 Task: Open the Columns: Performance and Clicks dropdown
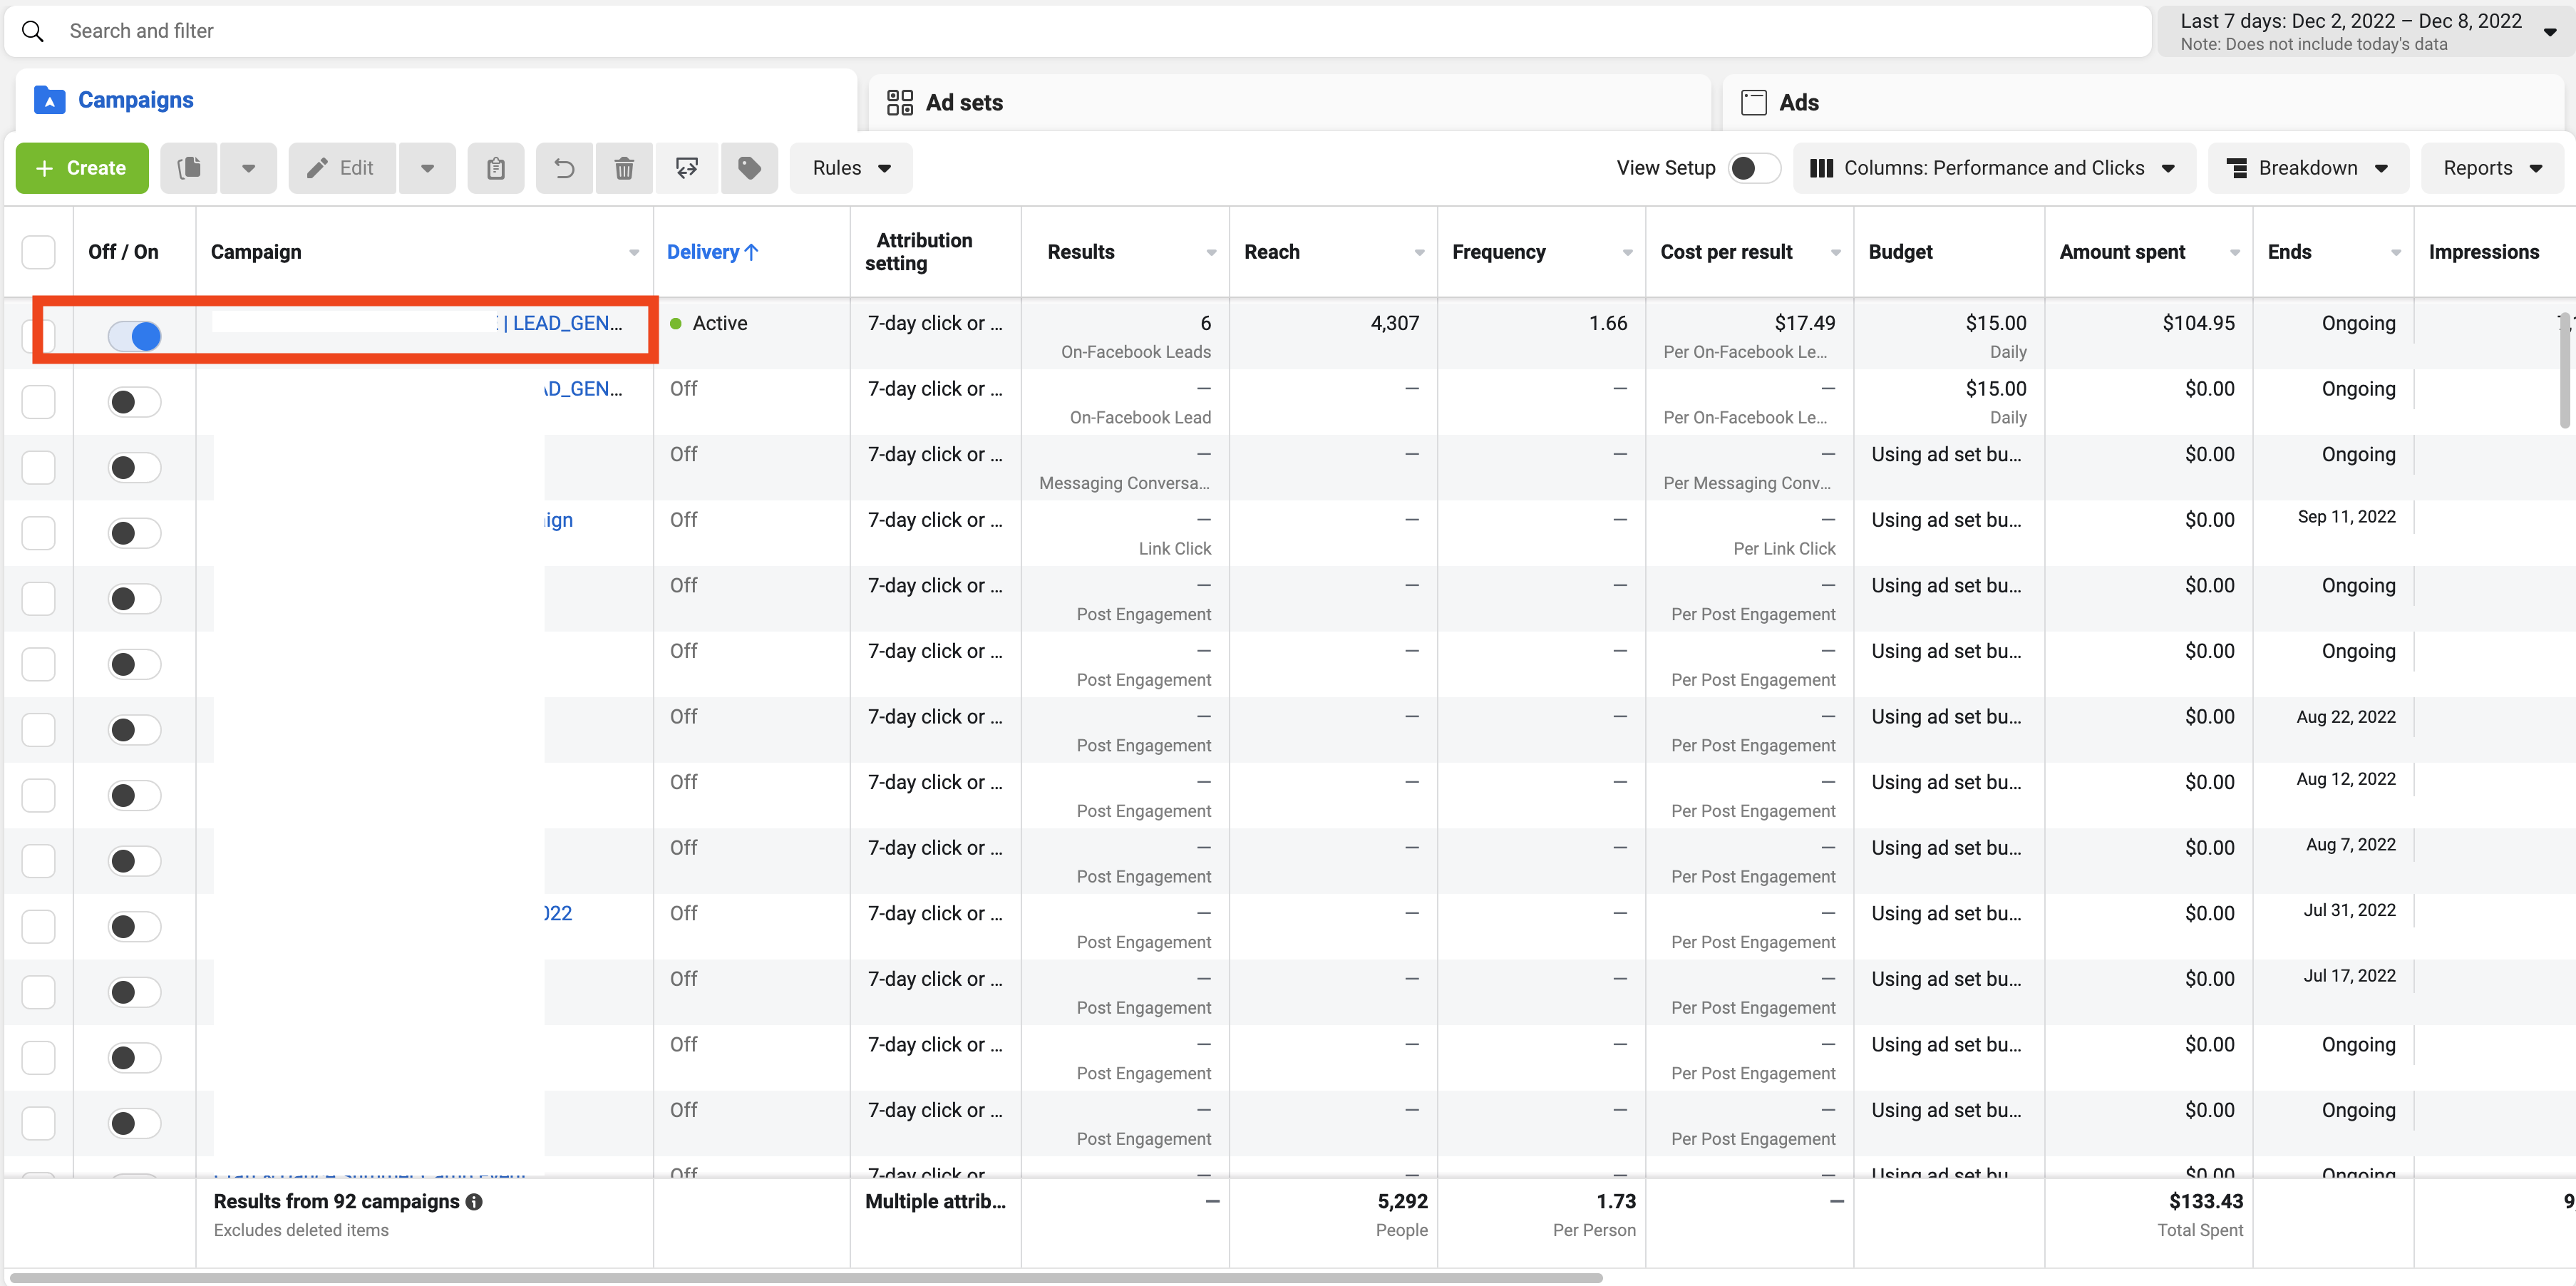1993,168
